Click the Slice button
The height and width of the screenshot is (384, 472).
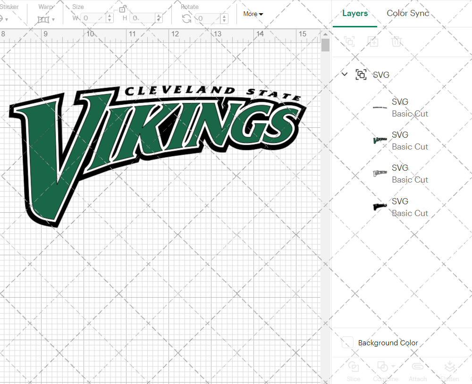pos(354,372)
